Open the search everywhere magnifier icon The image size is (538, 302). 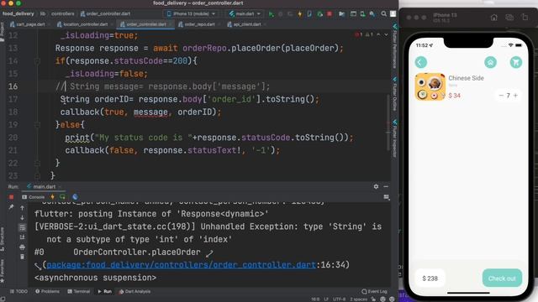tap(383, 14)
